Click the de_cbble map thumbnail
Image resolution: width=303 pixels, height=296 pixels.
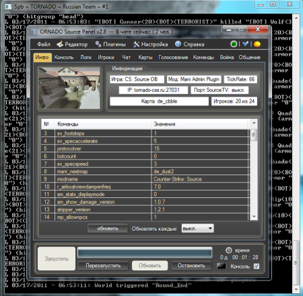(69, 89)
